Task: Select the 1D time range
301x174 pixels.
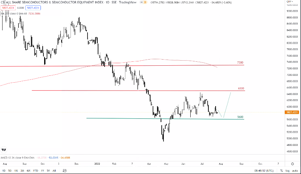Action: [x=4, y=170]
